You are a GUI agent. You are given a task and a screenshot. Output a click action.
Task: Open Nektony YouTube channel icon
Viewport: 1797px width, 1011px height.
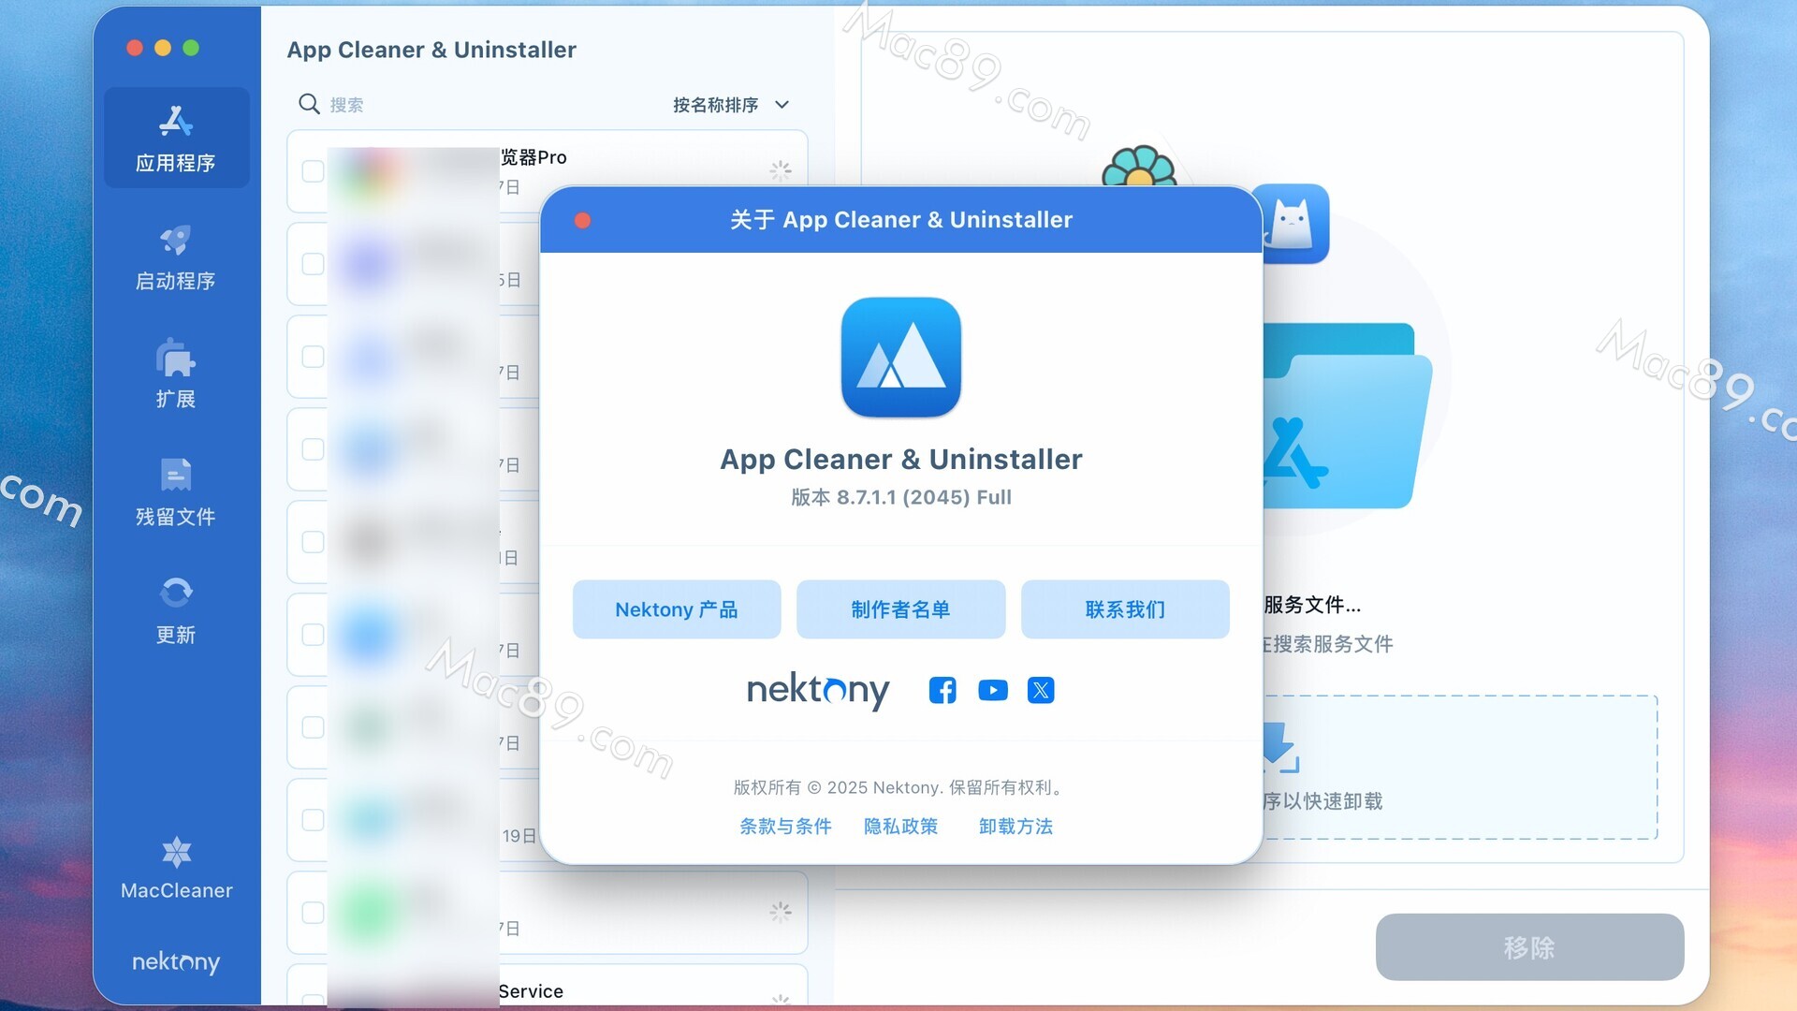(x=992, y=691)
